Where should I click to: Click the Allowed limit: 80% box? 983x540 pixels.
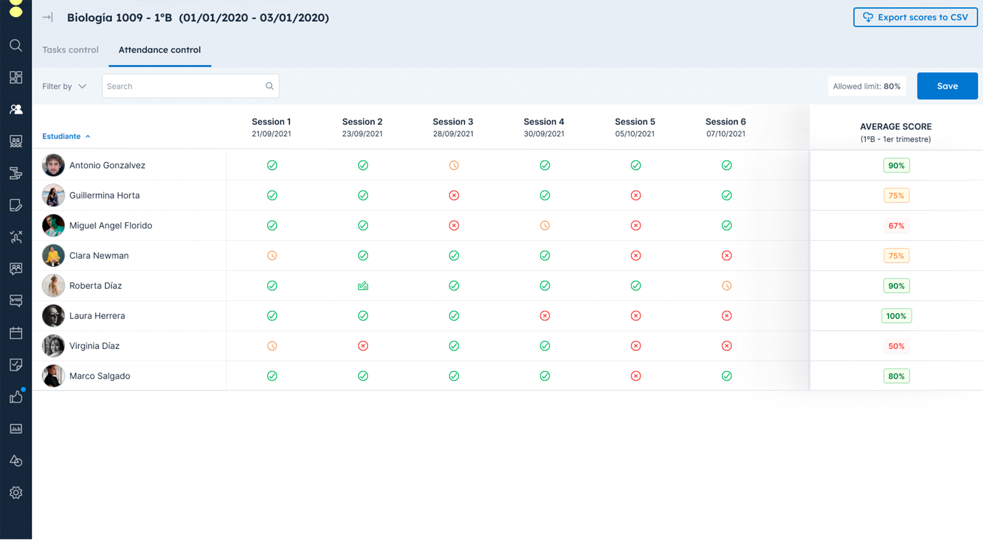(866, 86)
